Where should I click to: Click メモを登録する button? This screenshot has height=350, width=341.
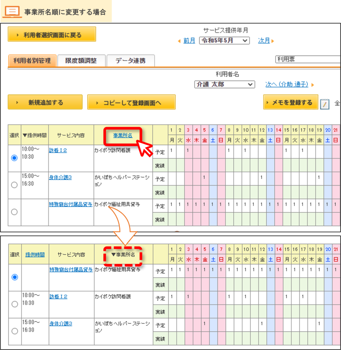tap(291, 102)
